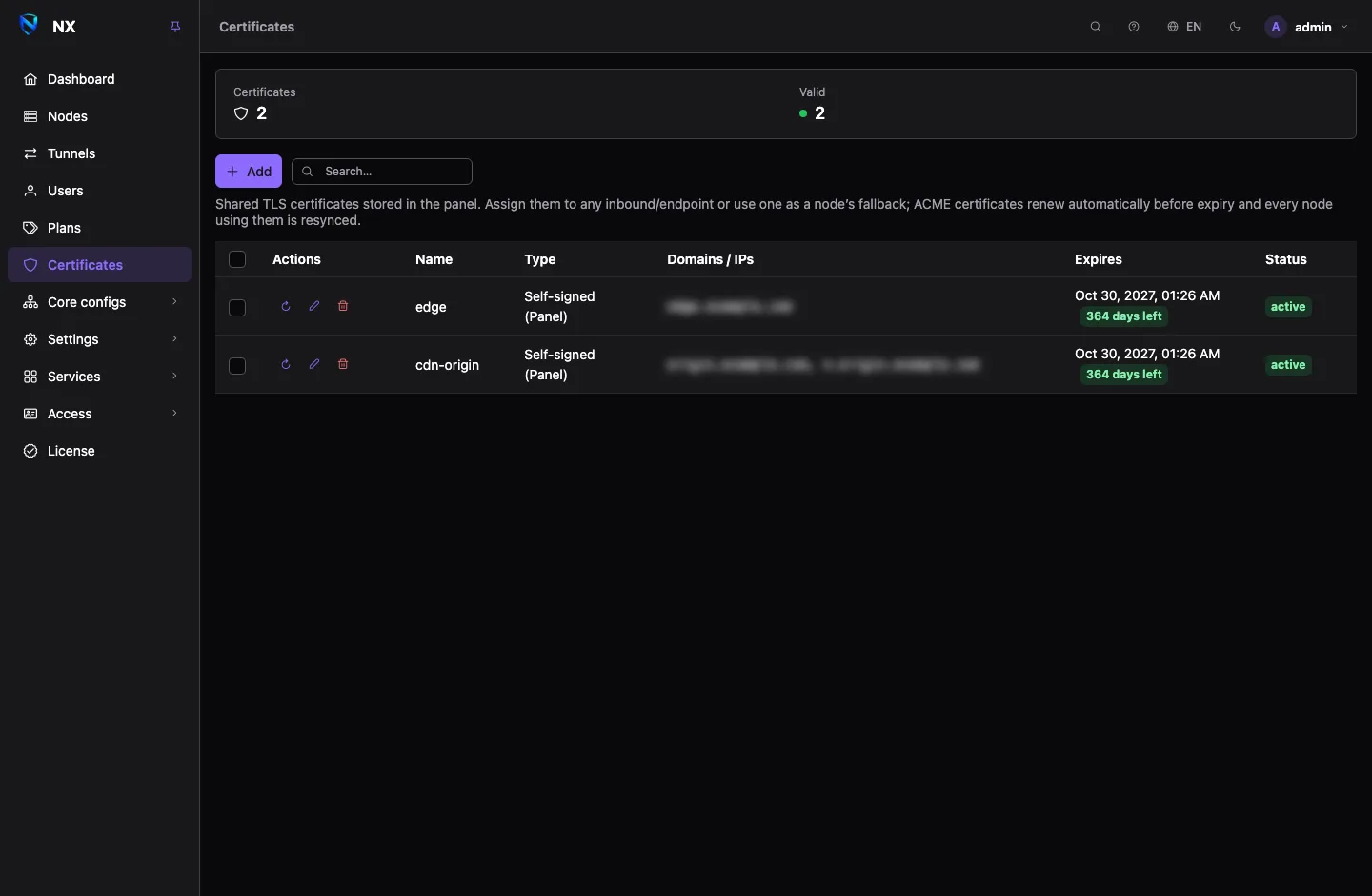Viewport: 1372px width, 896px height.
Task: Click the cdn-origin certificate name
Action: point(447,365)
